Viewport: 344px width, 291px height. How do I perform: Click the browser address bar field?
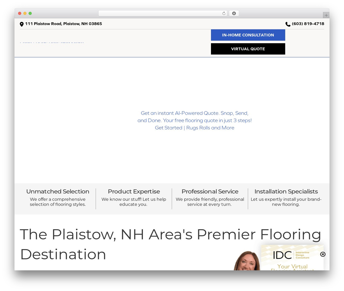pyautogui.click(x=163, y=13)
